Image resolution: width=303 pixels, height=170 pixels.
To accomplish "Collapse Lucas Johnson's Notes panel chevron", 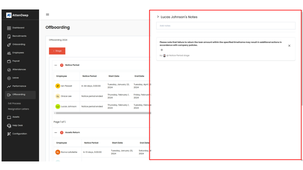I will pyautogui.click(x=158, y=17).
